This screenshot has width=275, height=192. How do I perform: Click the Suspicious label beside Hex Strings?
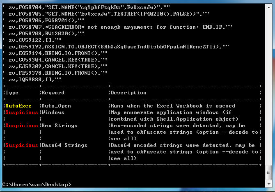click(22, 126)
